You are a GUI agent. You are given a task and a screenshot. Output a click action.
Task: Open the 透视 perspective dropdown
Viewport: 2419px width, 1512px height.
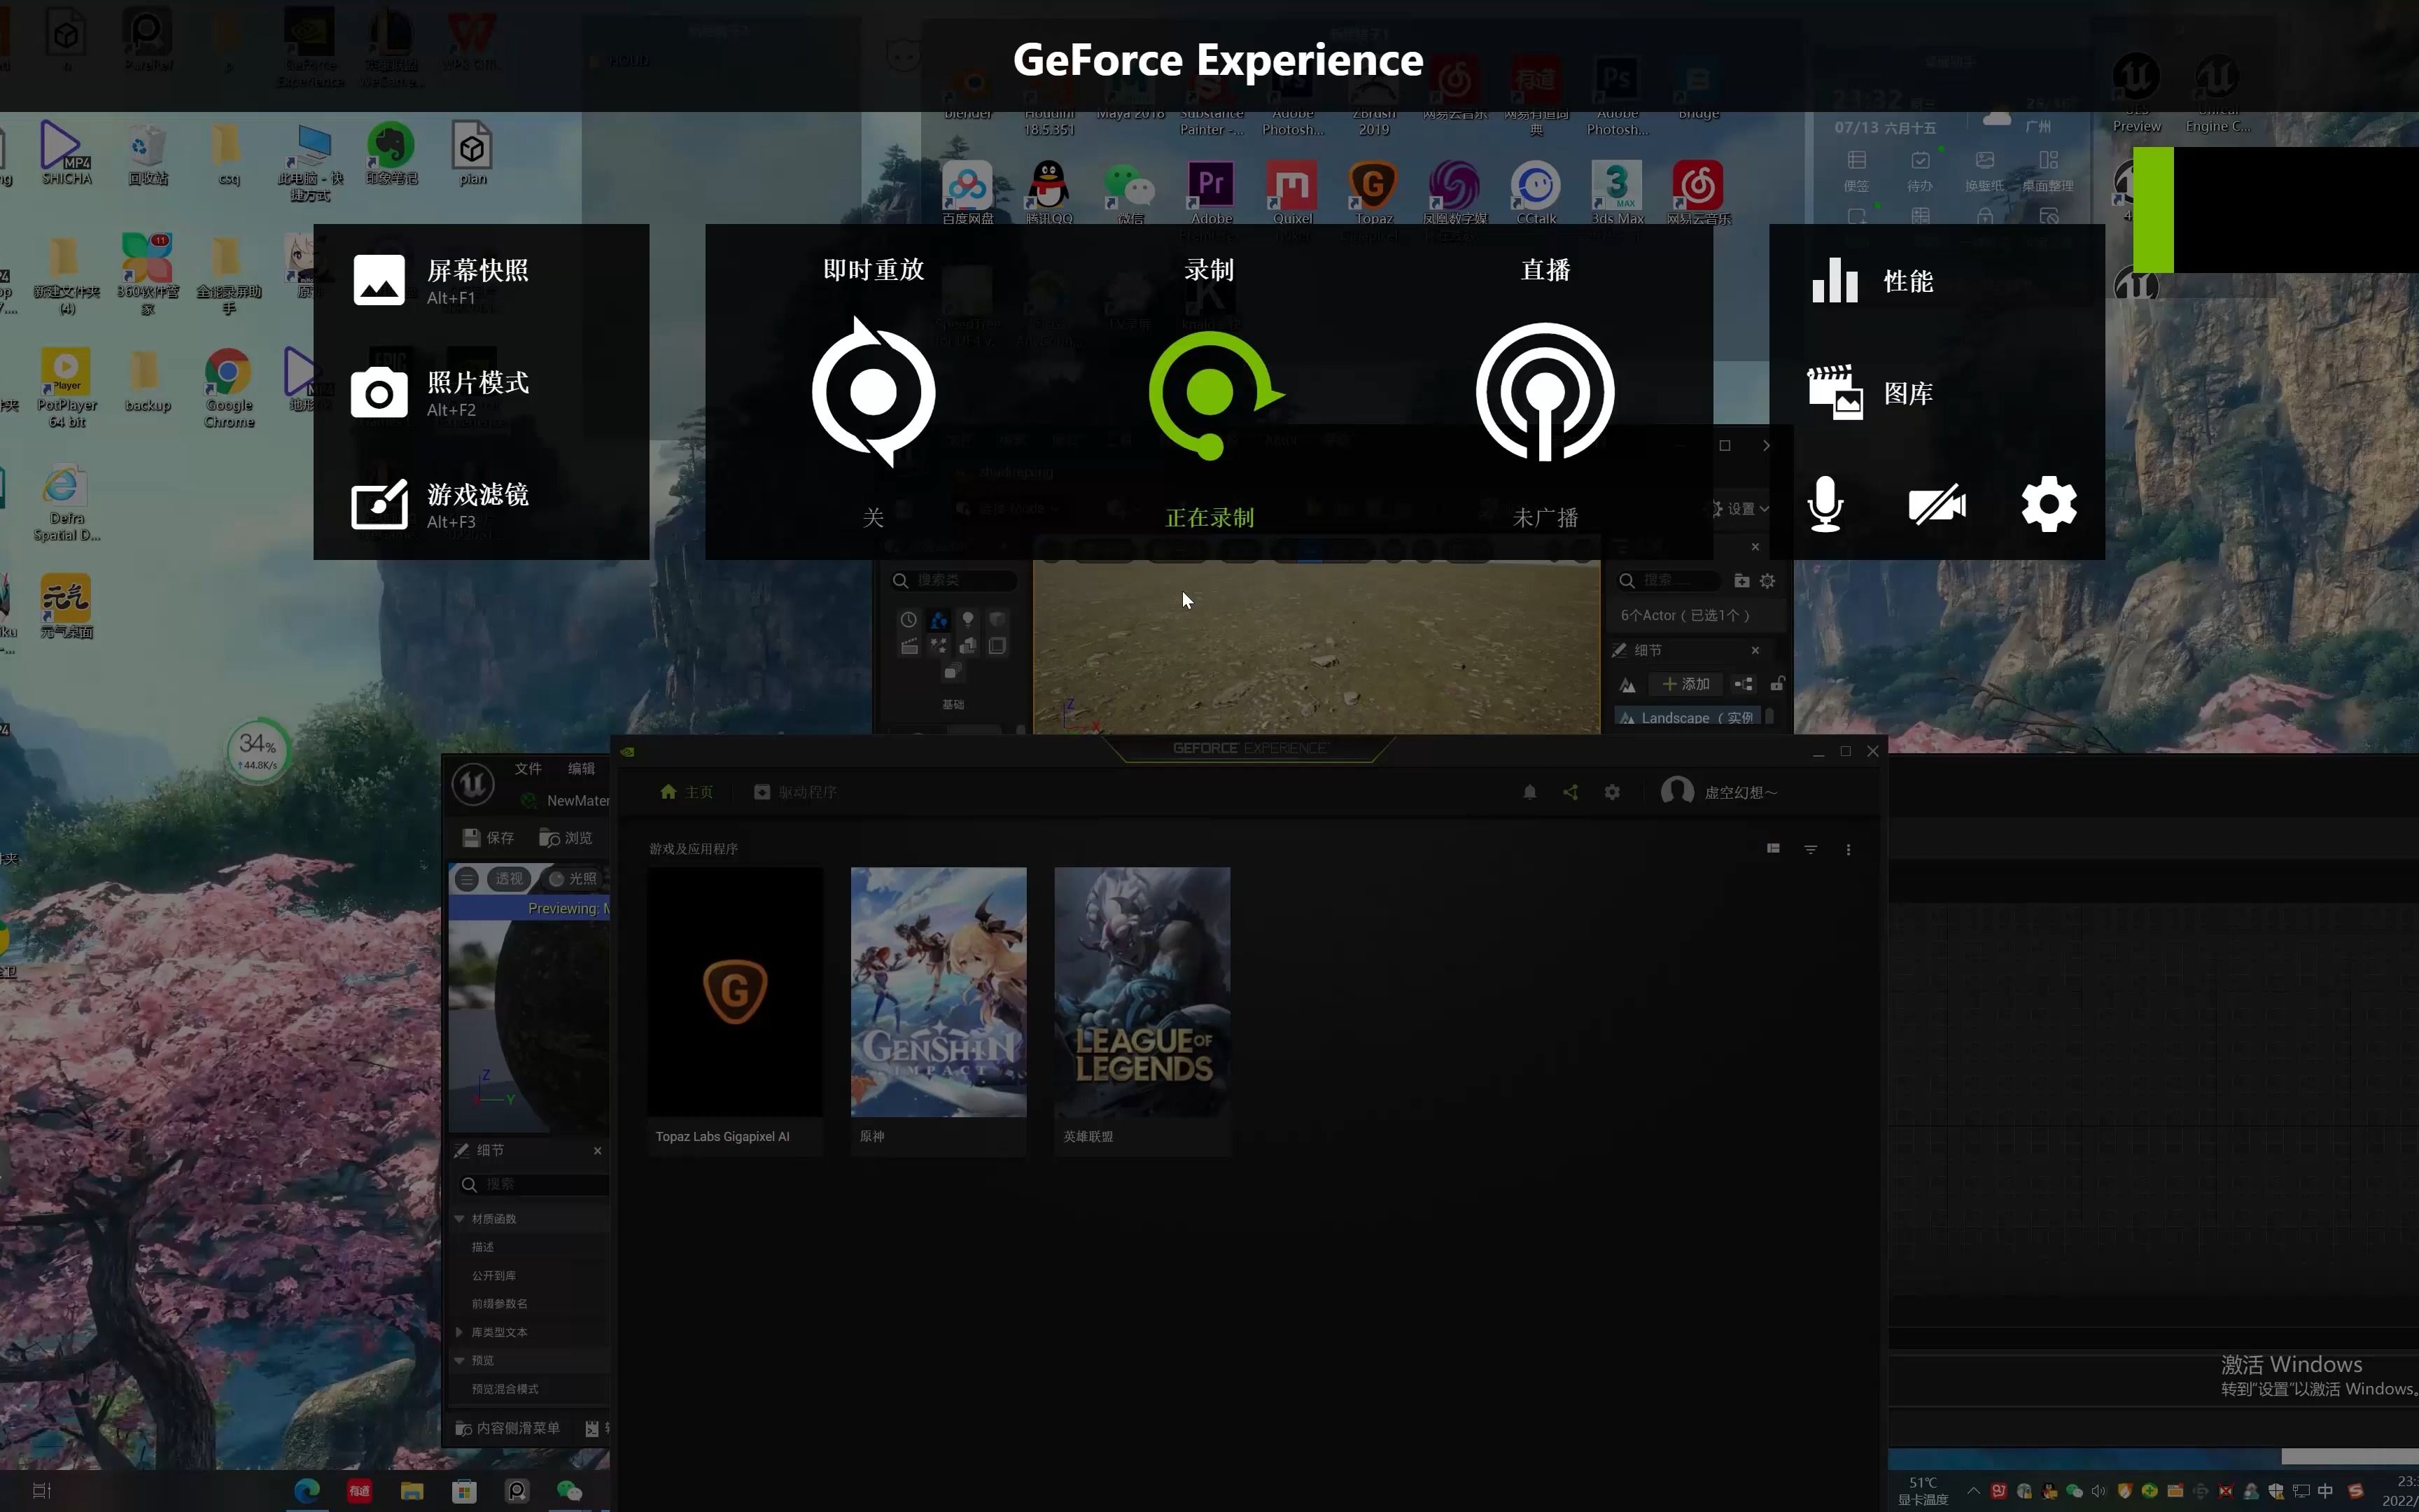tap(509, 879)
